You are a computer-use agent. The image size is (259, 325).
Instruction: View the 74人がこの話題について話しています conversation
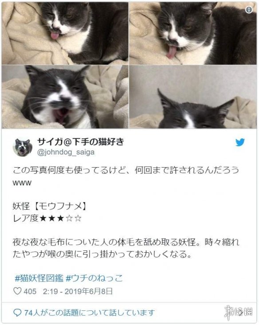90,313
